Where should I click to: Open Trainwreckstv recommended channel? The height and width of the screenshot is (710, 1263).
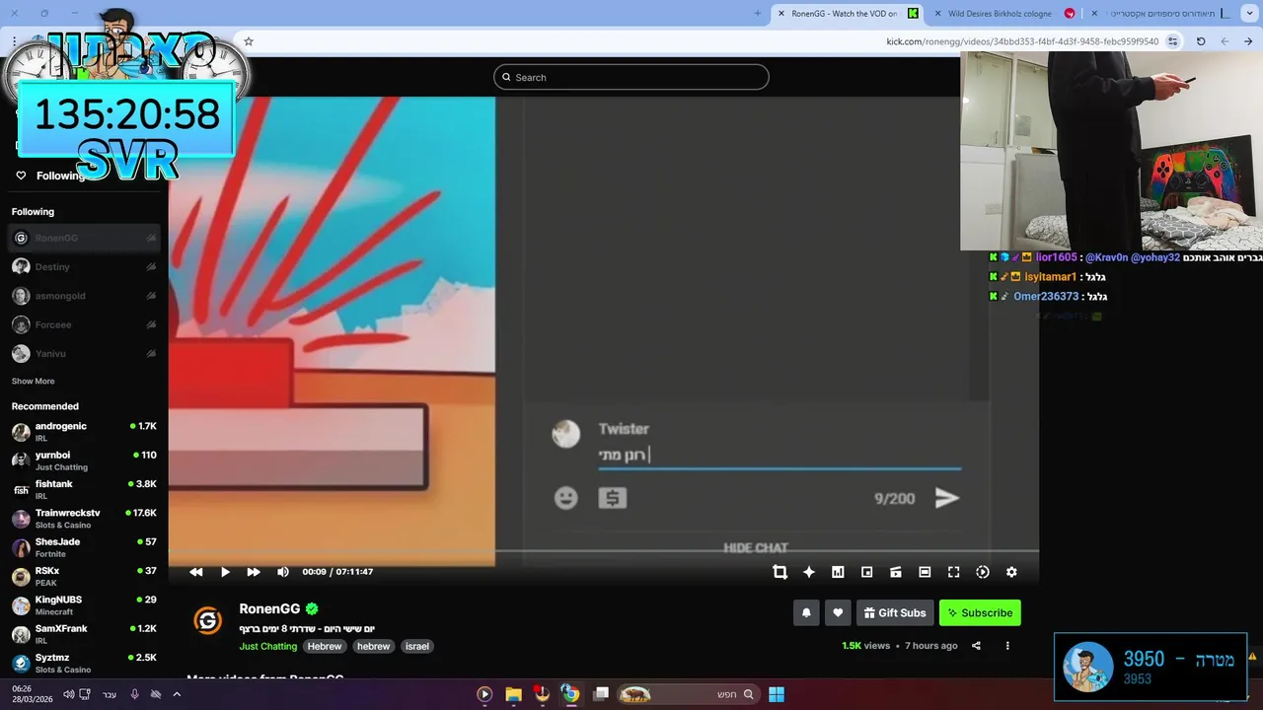pos(84,519)
